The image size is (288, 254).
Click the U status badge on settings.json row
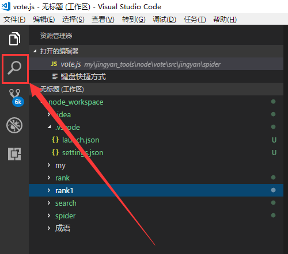click(x=274, y=153)
